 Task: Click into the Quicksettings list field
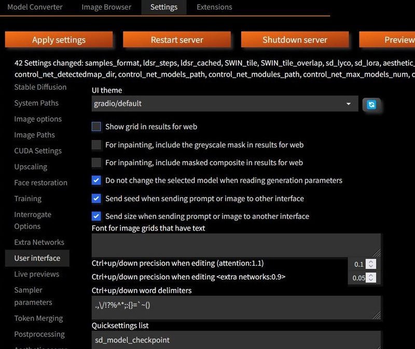[x=236, y=340]
